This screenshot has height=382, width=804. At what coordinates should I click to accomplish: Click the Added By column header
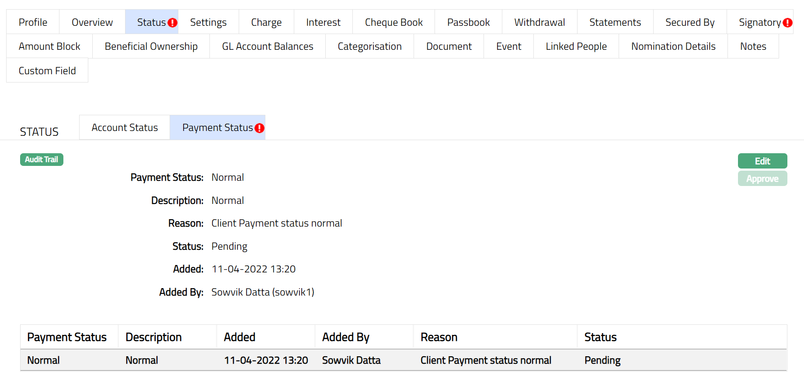(x=345, y=337)
